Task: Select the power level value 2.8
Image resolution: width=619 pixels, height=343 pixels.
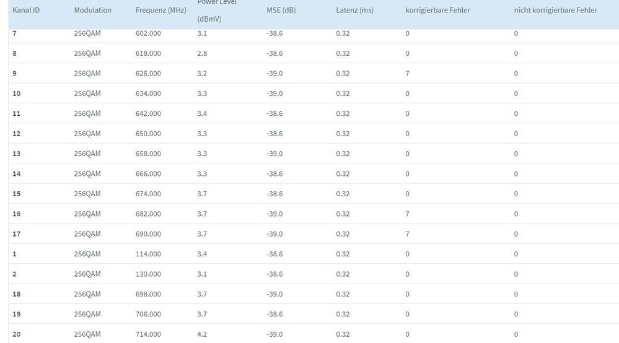Action: [202, 53]
